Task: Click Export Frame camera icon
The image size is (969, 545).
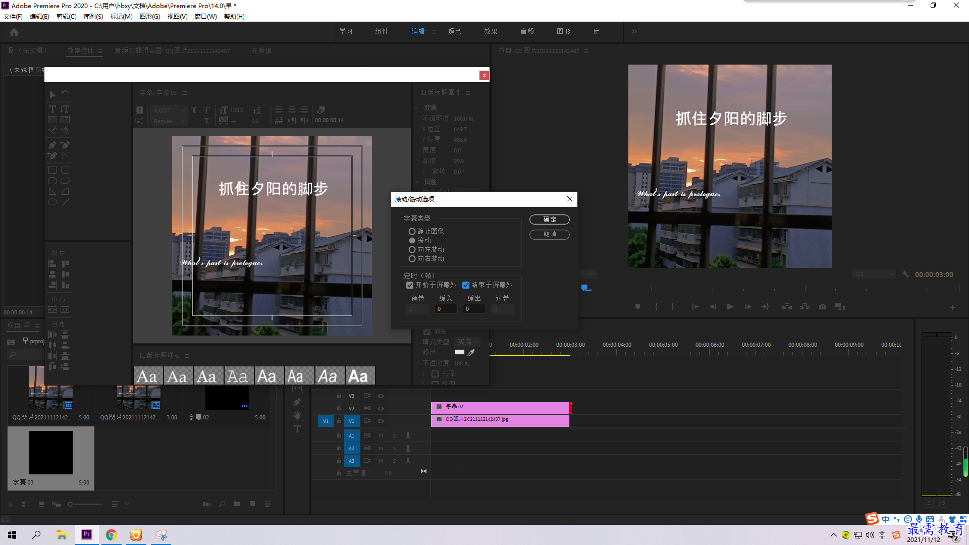Action: 823,307
